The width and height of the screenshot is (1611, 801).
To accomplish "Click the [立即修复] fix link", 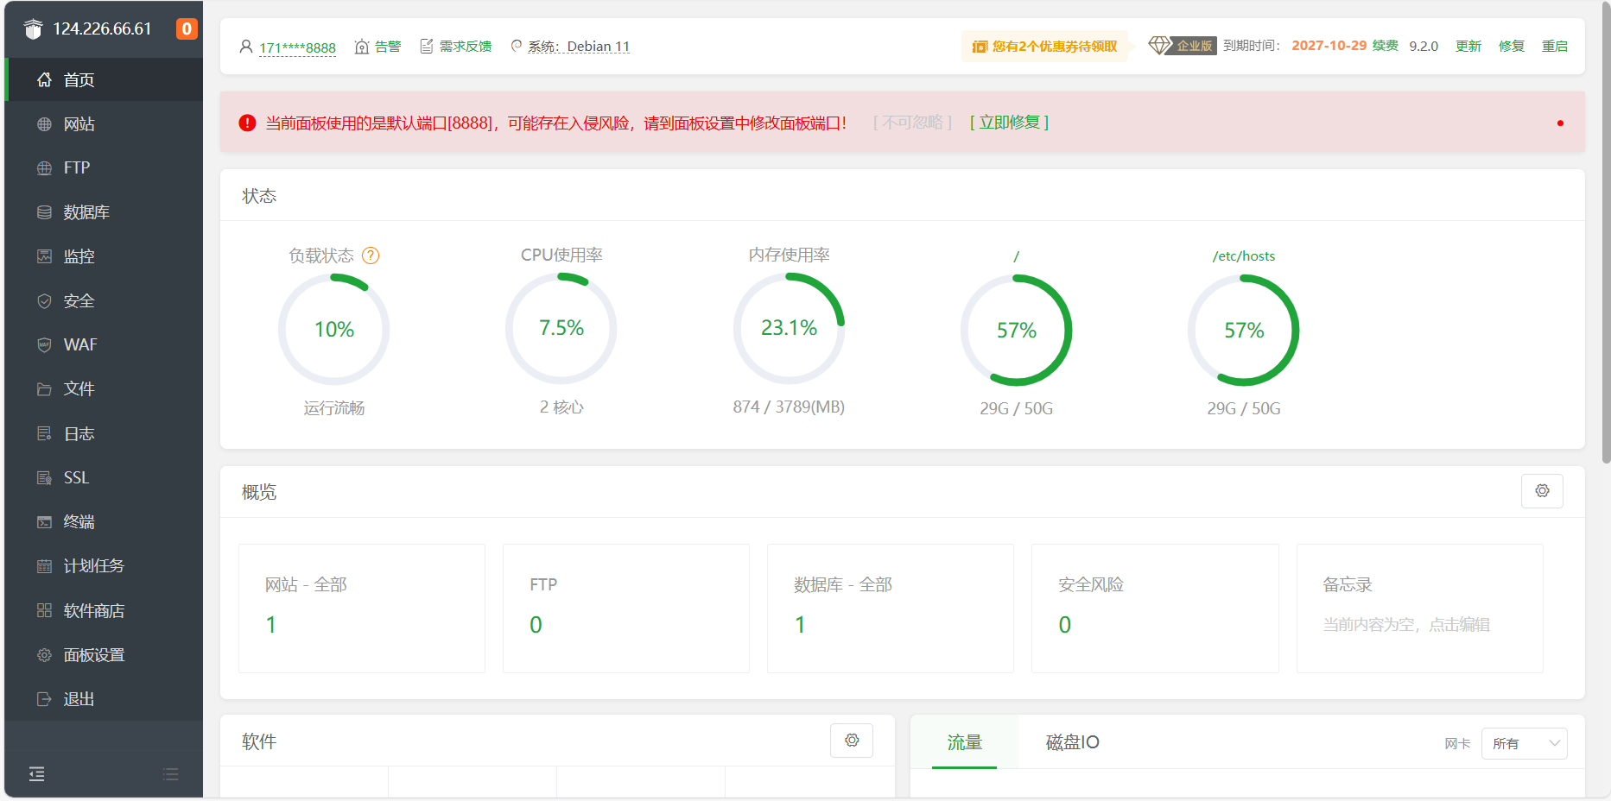I will [1008, 123].
